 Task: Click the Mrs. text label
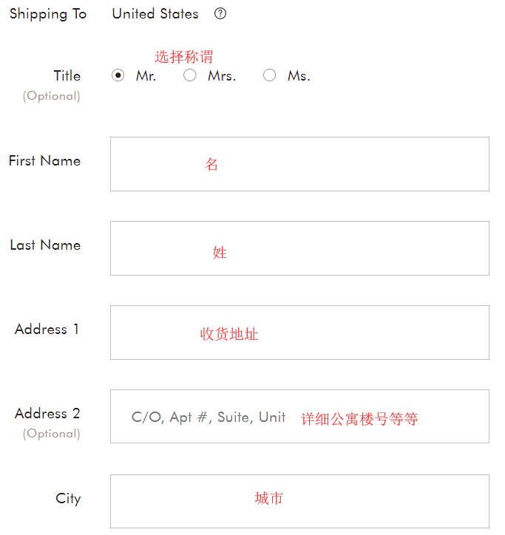click(x=222, y=75)
